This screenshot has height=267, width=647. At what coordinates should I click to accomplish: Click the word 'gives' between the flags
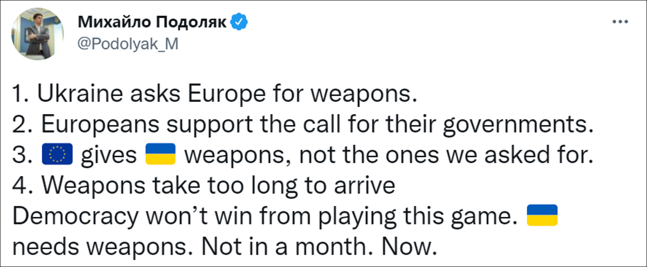[x=109, y=155]
